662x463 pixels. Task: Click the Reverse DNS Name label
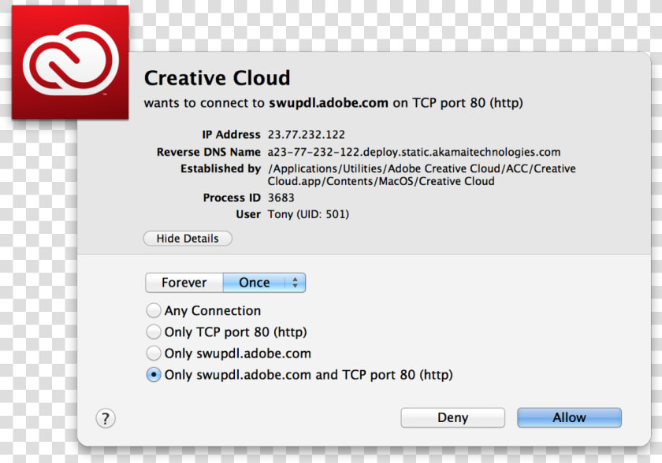209,152
